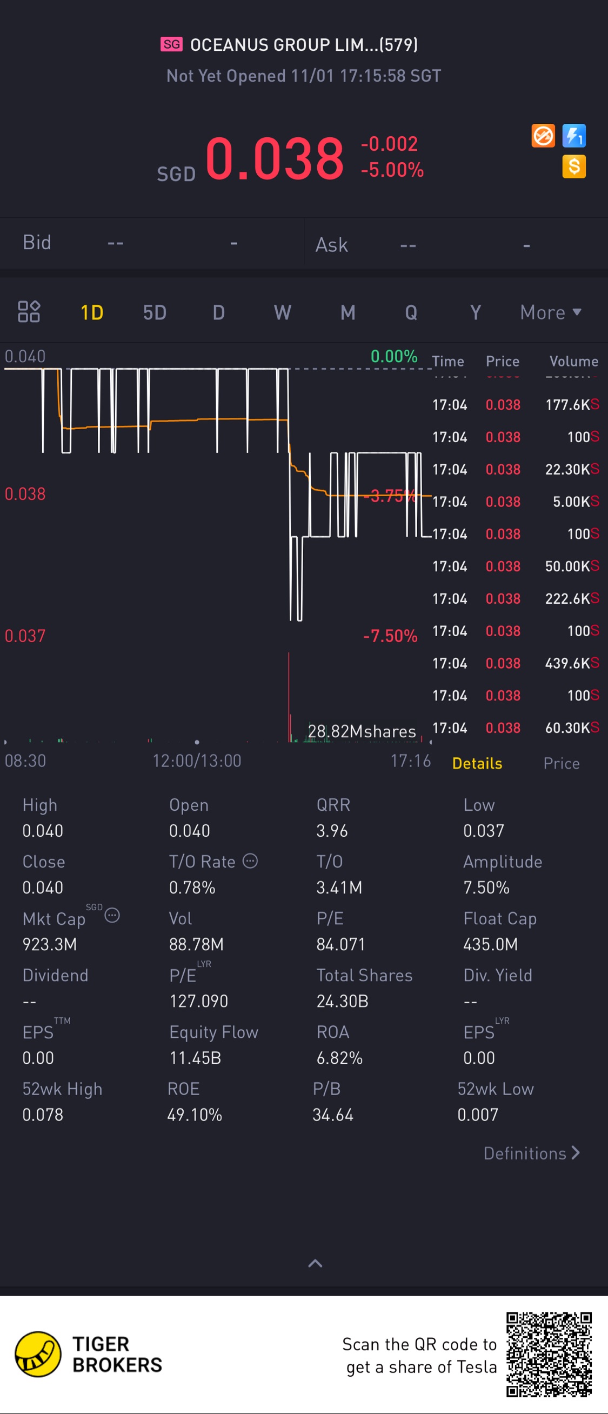The width and height of the screenshot is (608, 1414).
Task: Click the info icon beside Mkt Cap
Action: pyautogui.click(x=112, y=915)
